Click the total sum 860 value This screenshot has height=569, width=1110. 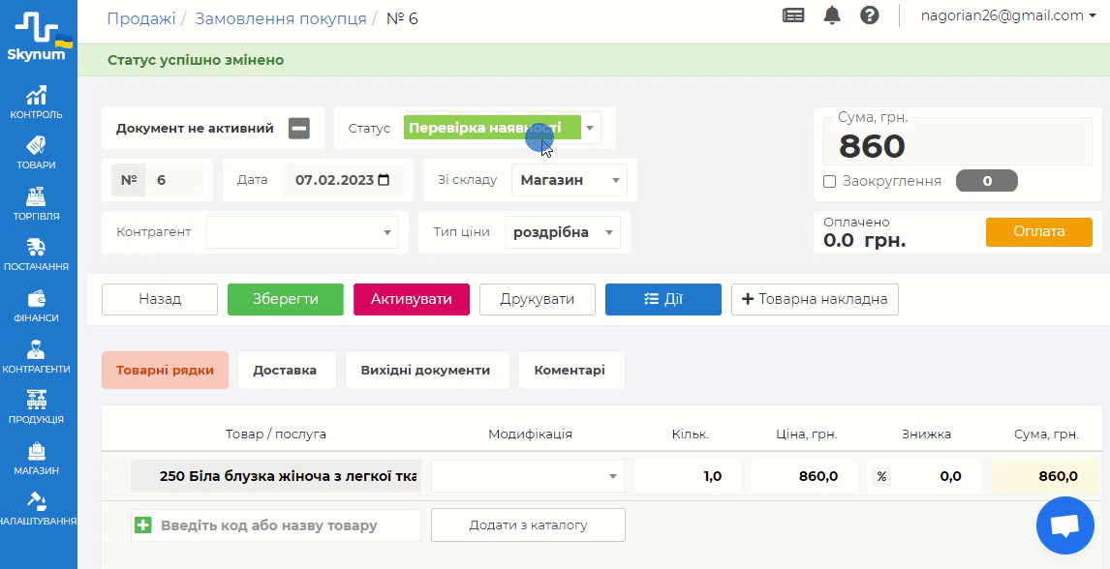(x=872, y=145)
